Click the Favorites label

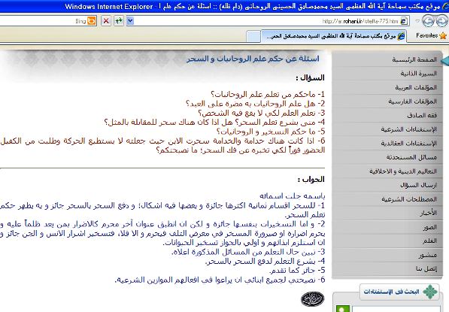click(x=427, y=35)
